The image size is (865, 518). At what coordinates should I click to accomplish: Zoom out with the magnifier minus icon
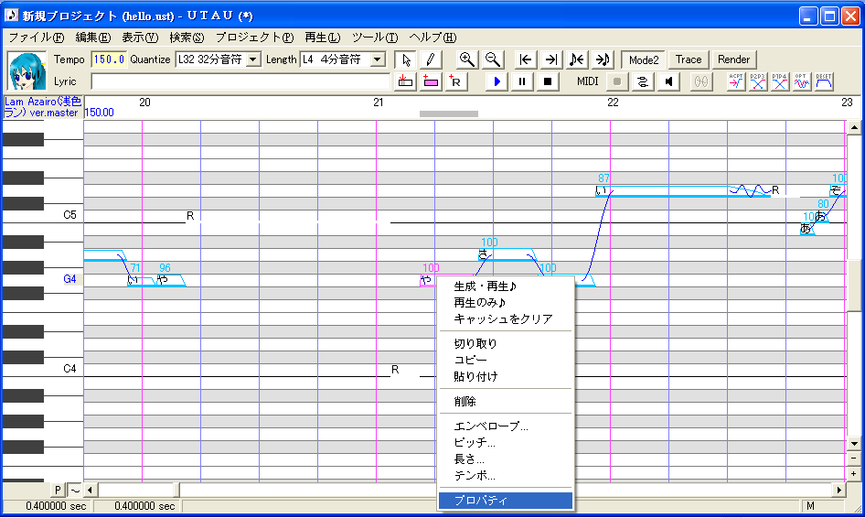coord(492,59)
